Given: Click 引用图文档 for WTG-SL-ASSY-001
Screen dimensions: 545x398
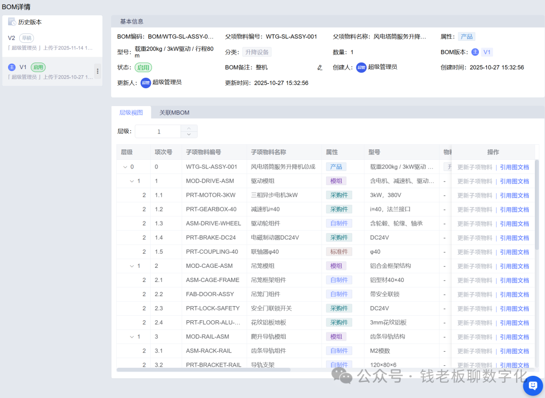Looking at the screenshot, I should tap(514, 167).
